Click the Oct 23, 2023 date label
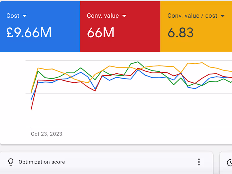Screen dimensions: 232x174 (46, 134)
